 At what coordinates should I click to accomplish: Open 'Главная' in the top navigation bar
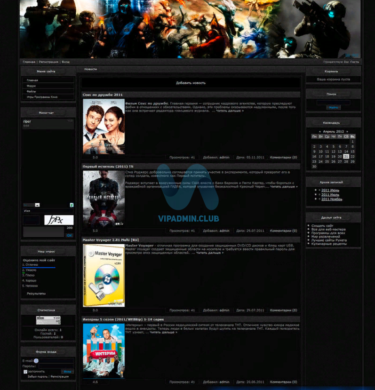[29, 62]
